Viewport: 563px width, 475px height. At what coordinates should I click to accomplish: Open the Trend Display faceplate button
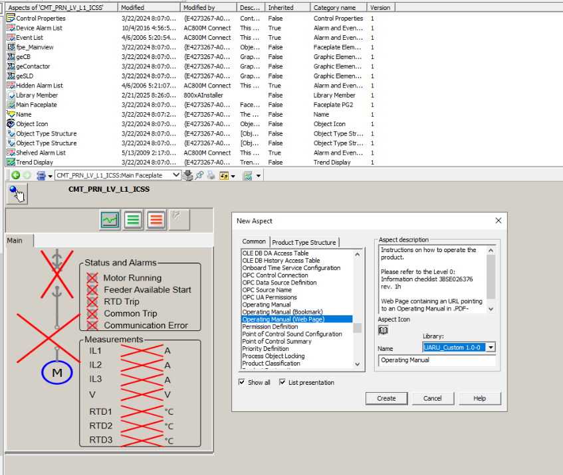click(x=110, y=220)
